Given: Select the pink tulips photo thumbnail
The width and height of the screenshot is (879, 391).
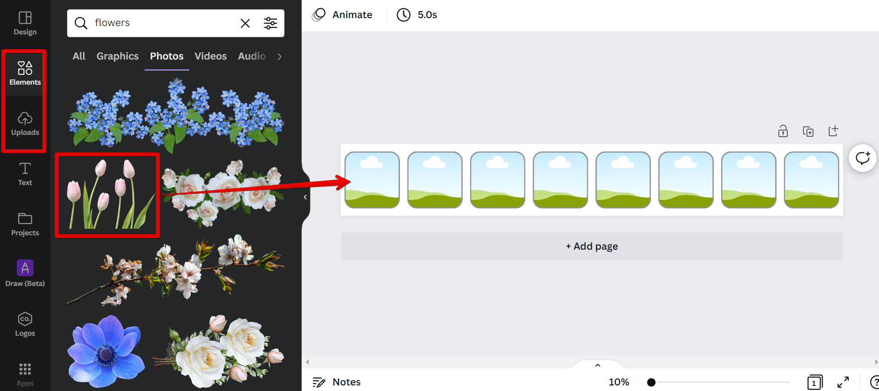Looking at the screenshot, I should 108,195.
